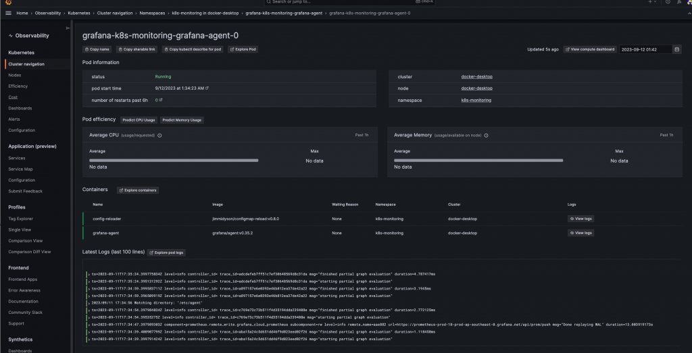
Task: Go to Cluster navigation breadcrumb
Action: click(115, 13)
